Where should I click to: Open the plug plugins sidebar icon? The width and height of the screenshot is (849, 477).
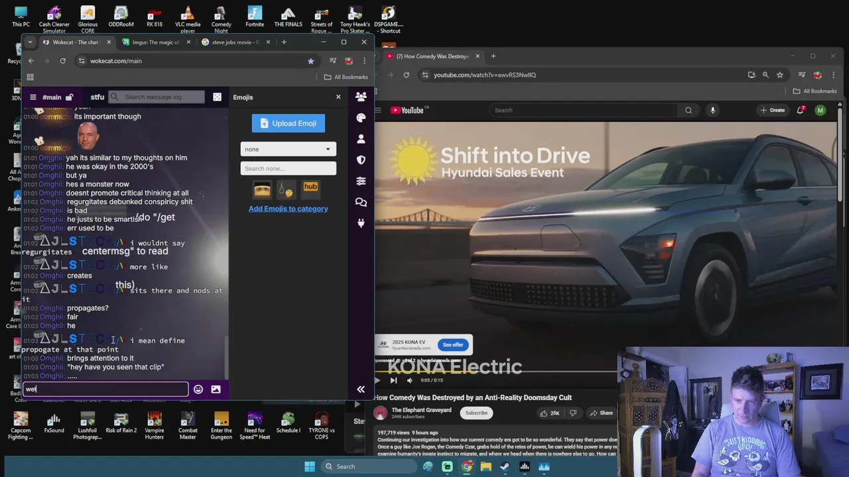[361, 223]
